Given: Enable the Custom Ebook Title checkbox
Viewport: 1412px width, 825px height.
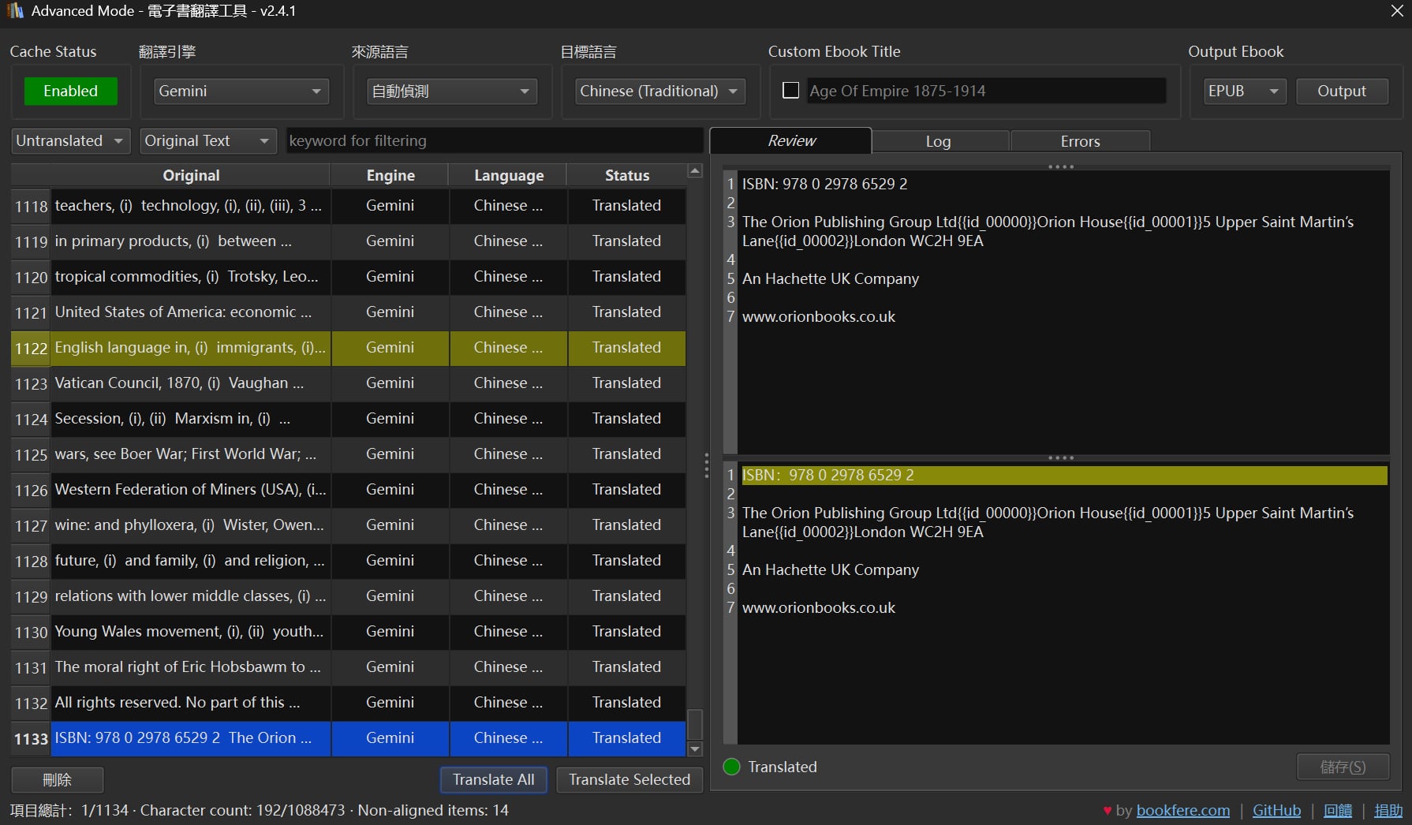Looking at the screenshot, I should pos(790,91).
